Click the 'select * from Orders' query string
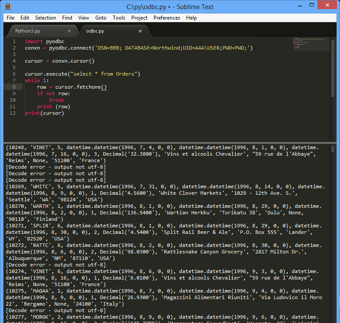Screen dimensions: 340x323 [104, 74]
